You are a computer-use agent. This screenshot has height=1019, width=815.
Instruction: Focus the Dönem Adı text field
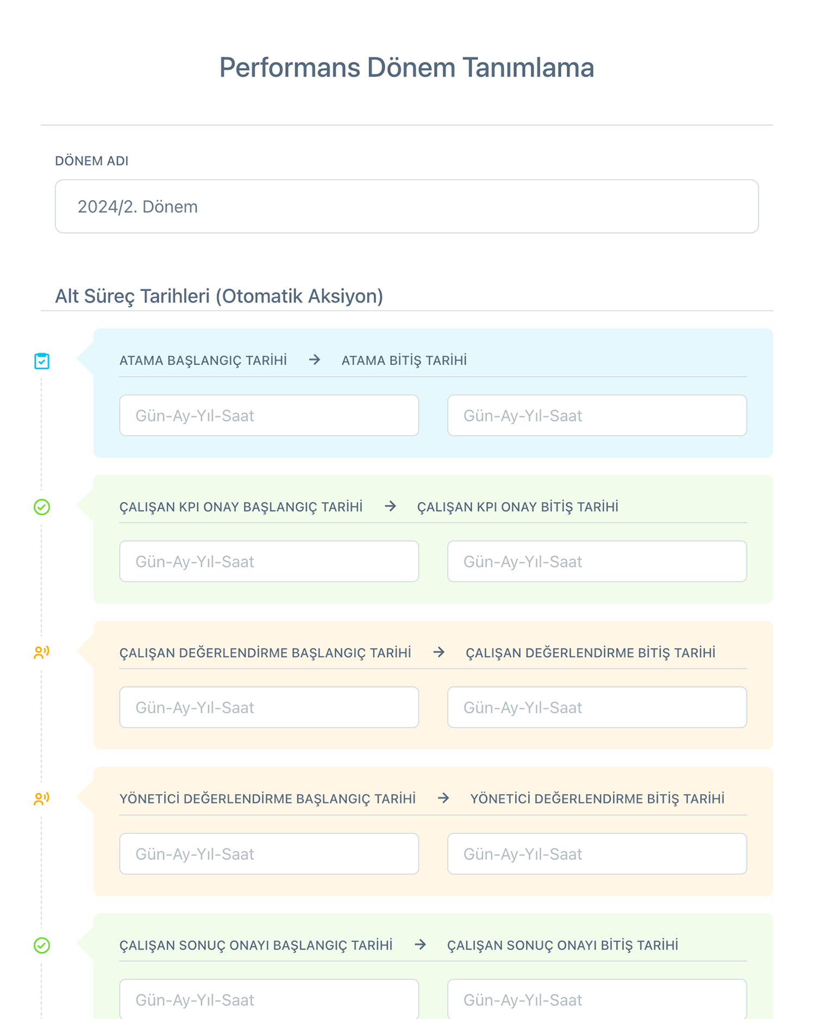click(x=406, y=206)
